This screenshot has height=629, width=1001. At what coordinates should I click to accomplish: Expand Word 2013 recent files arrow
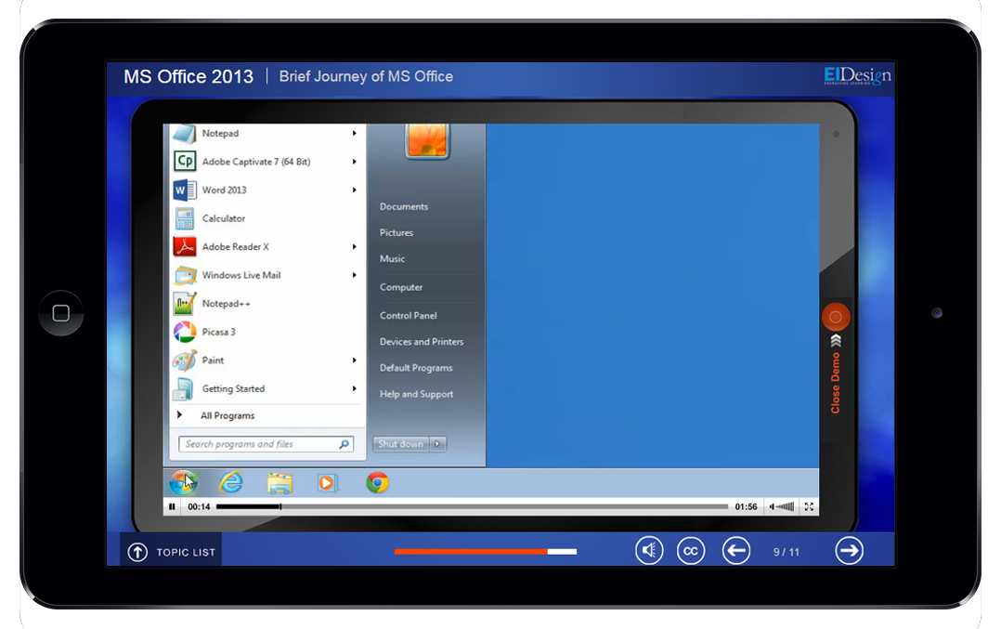coord(355,190)
